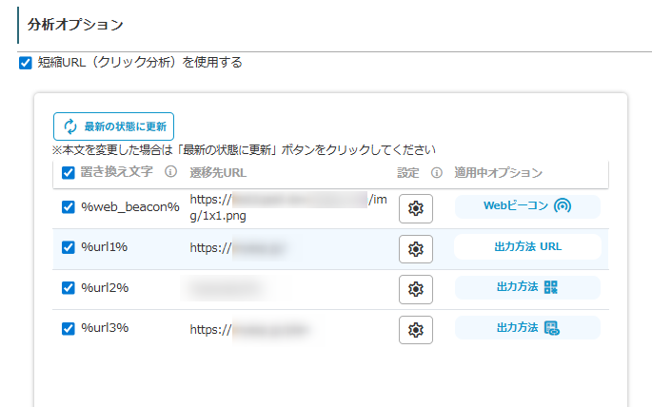The height and width of the screenshot is (407, 652).
Task: Open settings gear for %url1% row
Action: tap(415, 249)
